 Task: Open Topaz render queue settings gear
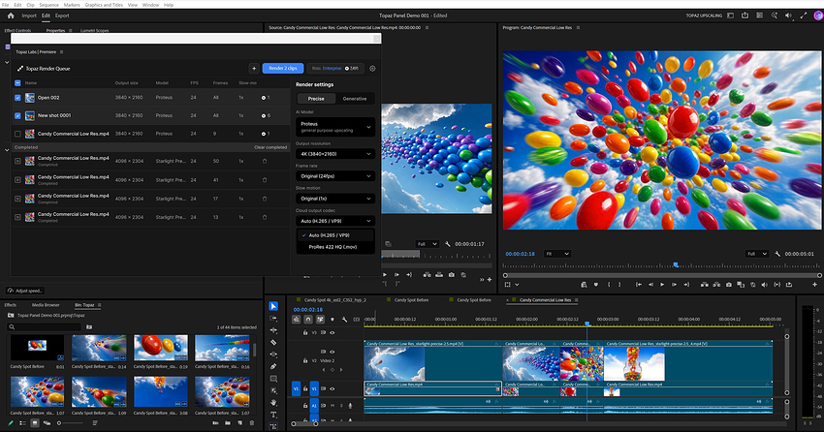coord(372,68)
